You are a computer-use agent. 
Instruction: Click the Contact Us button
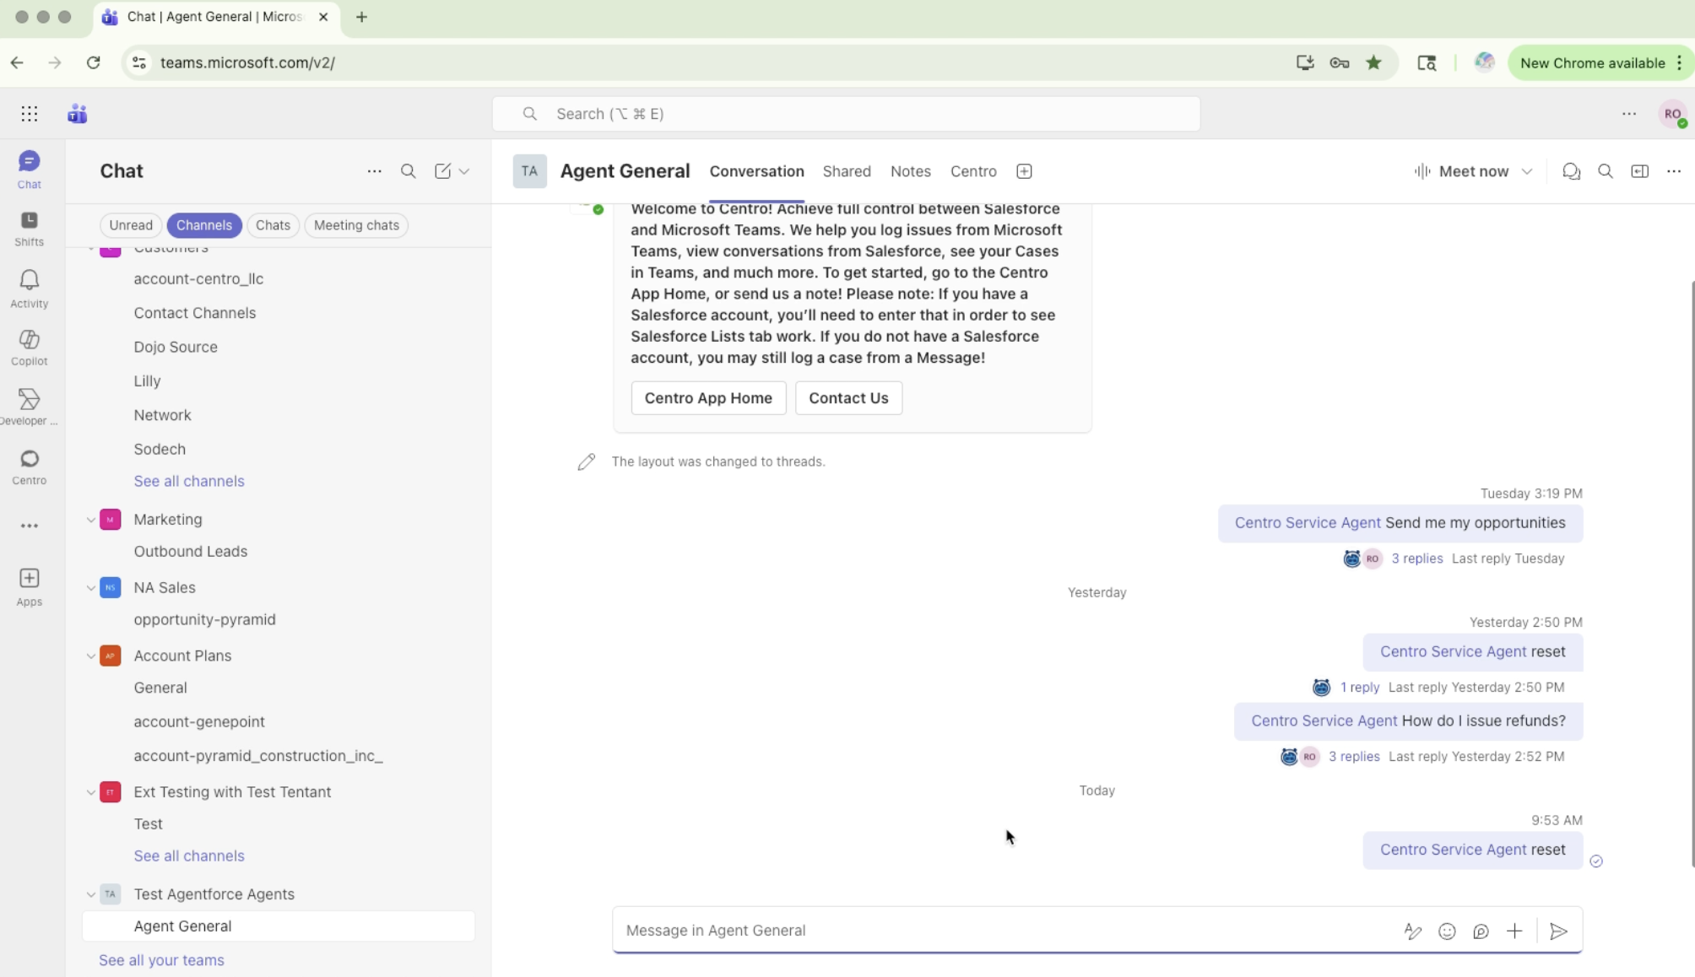848,398
